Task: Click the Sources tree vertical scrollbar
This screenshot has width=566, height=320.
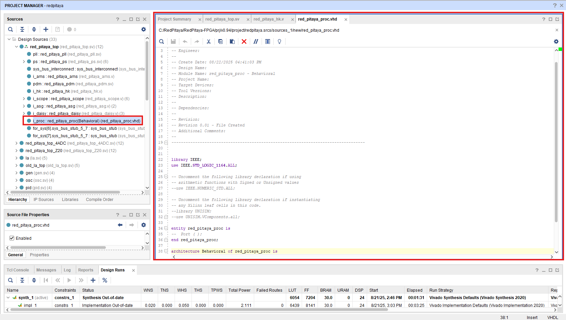Action: (147, 71)
